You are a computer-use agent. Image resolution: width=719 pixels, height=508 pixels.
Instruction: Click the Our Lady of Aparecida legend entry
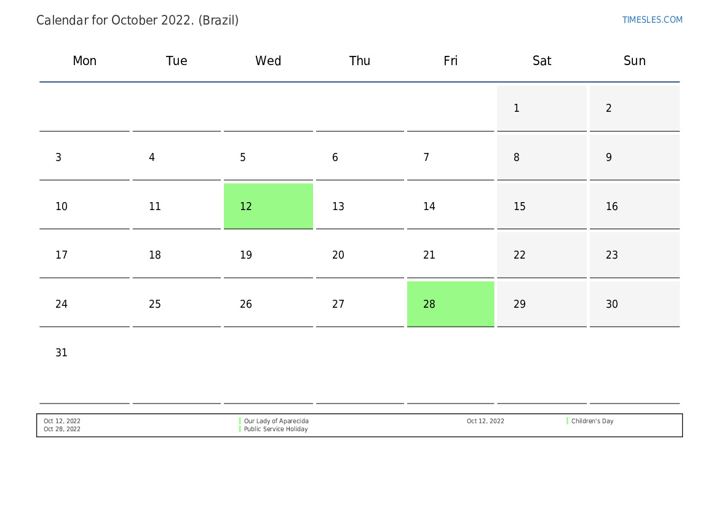(276, 421)
